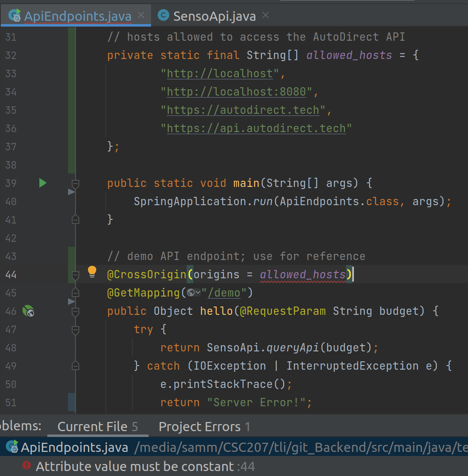The height and width of the screenshot is (476, 468).
Task: Click the https://autodirect.tech string link
Action: (243, 110)
